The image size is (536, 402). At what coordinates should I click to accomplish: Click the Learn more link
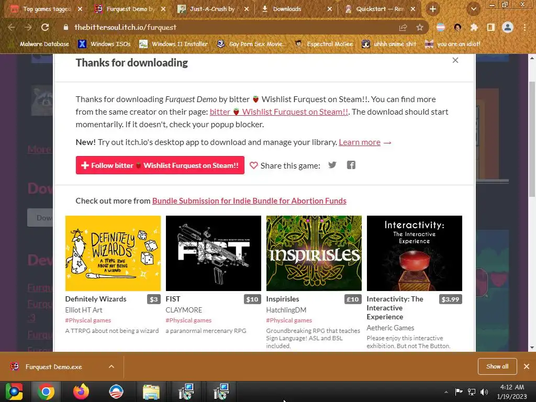point(360,142)
